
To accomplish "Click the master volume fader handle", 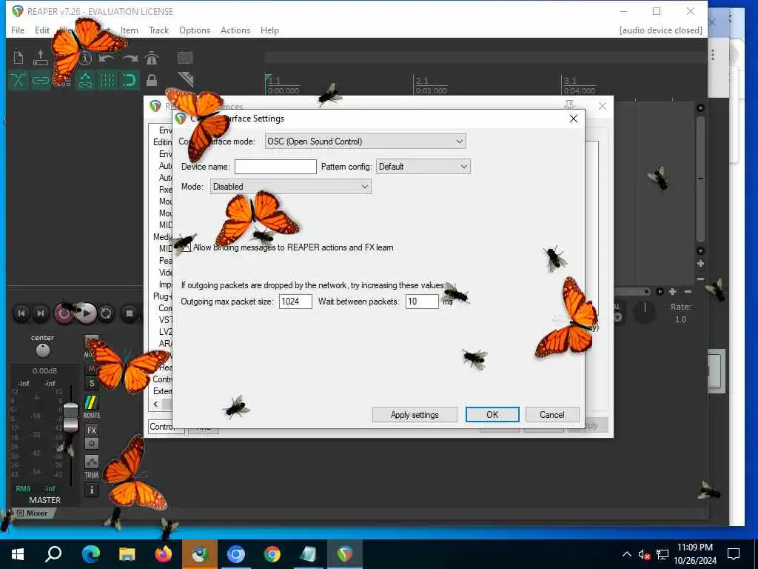I will coord(70,417).
